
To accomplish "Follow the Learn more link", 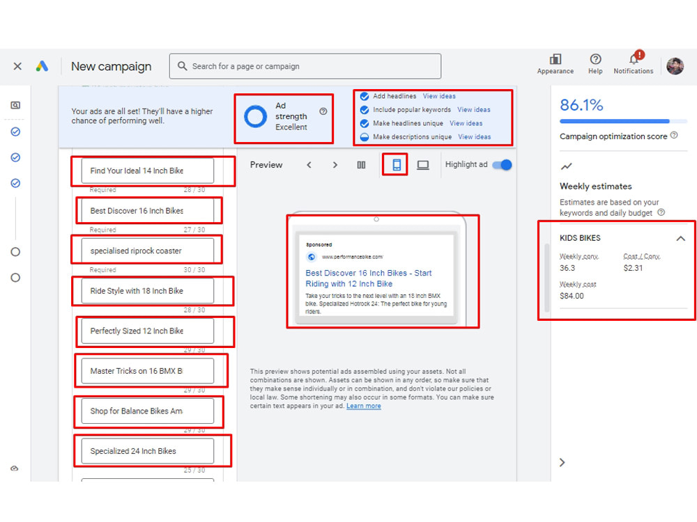I will click(x=364, y=406).
